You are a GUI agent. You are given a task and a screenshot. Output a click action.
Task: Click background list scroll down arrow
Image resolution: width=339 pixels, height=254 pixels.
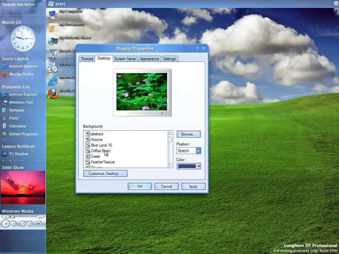coord(170,165)
